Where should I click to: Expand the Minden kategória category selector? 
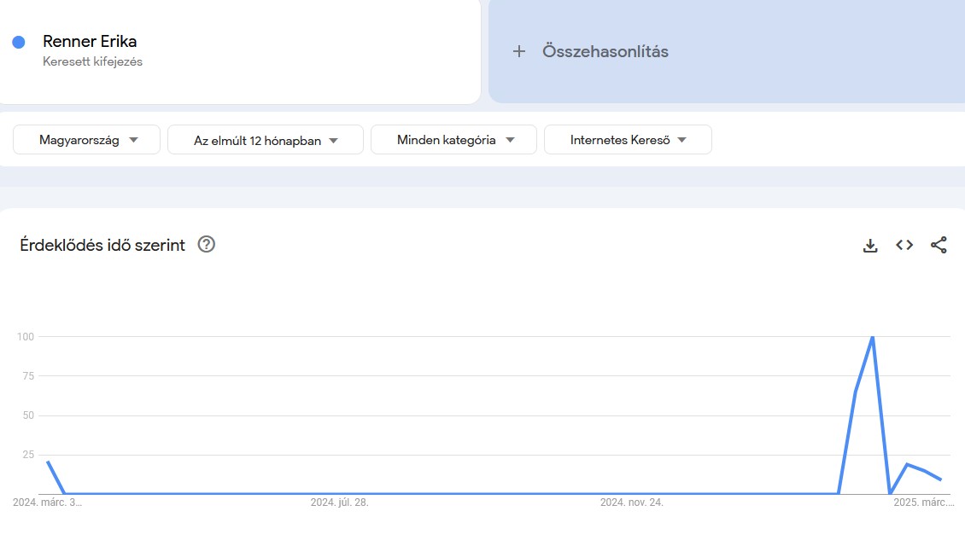tap(453, 139)
